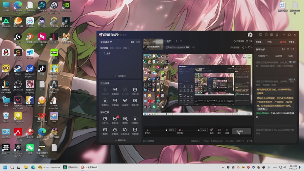The image size is (304, 171).
Task: Open the 下播电影 tool icon
Action: 135,130
